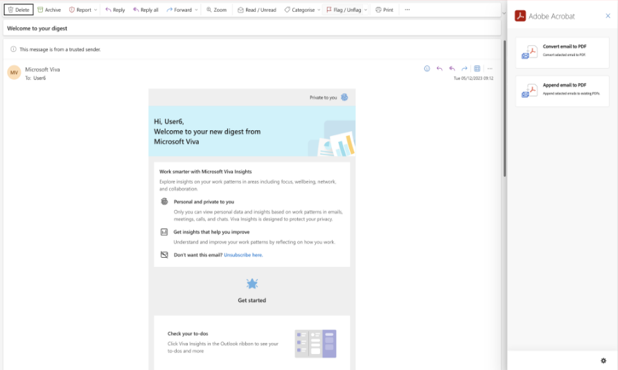Click the MV sender avatar

pos(14,73)
